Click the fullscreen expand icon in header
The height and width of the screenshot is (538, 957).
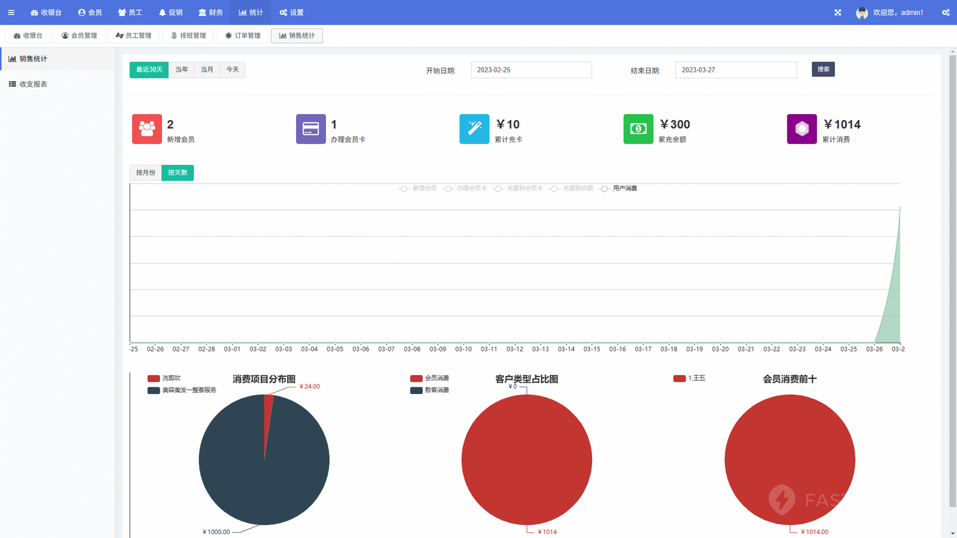coord(837,13)
